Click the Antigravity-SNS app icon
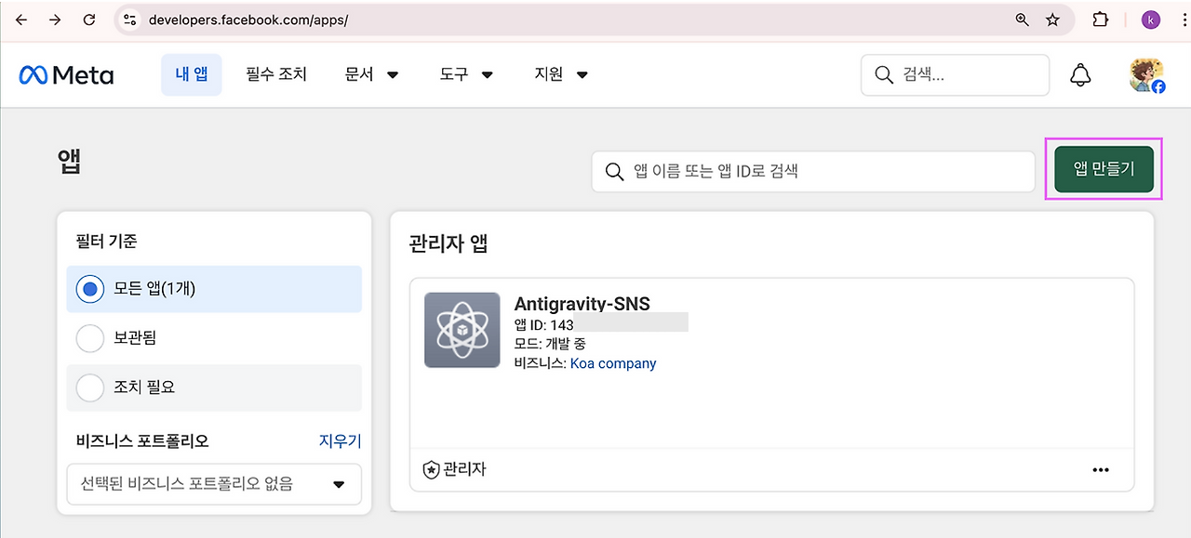The image size is (1191, 538). 462,330
